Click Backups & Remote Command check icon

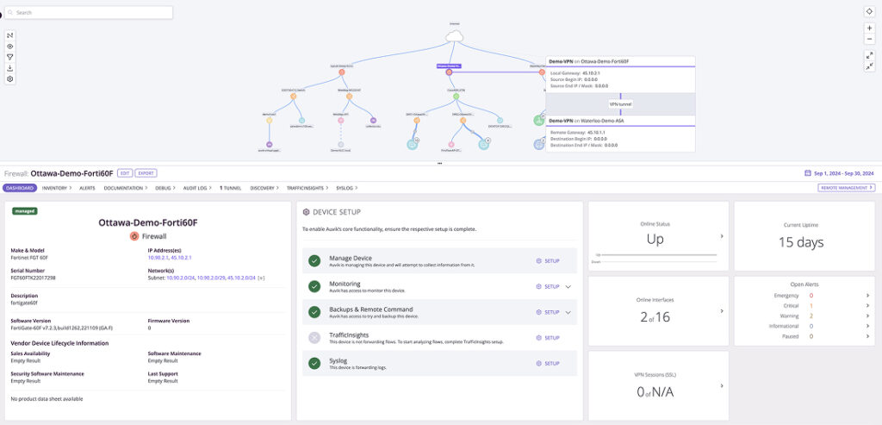pos(314,312)
